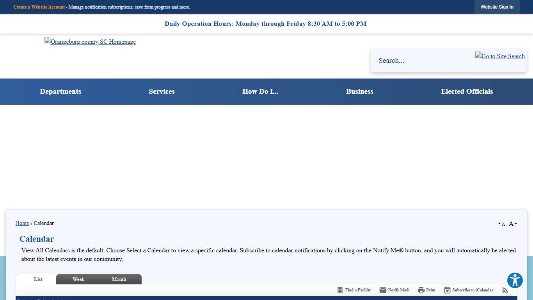This screenshot has width=533, height=300.
Task: Open the Departments navigation menu
Action: coord(60,91)
